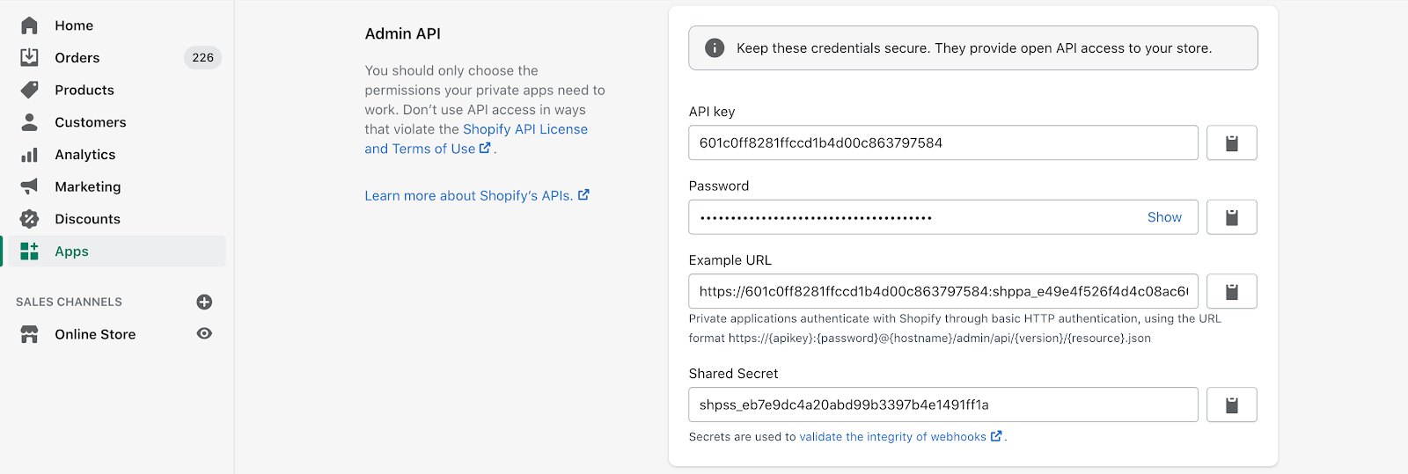This screenshot has height=474, width=1408.
Task: View Online Store using the eye icon
Action: click(x=204, y=334)
